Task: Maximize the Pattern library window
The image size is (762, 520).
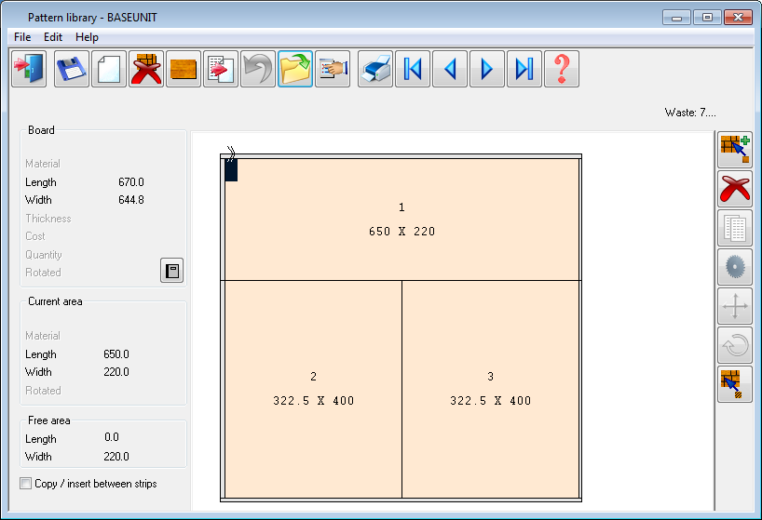Action: pyautogui.click(x=707, y=18)
